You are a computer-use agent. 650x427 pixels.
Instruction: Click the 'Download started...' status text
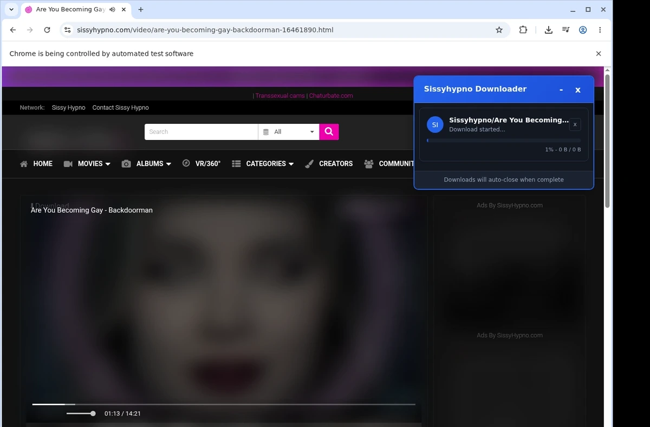[x=477, y=130]
